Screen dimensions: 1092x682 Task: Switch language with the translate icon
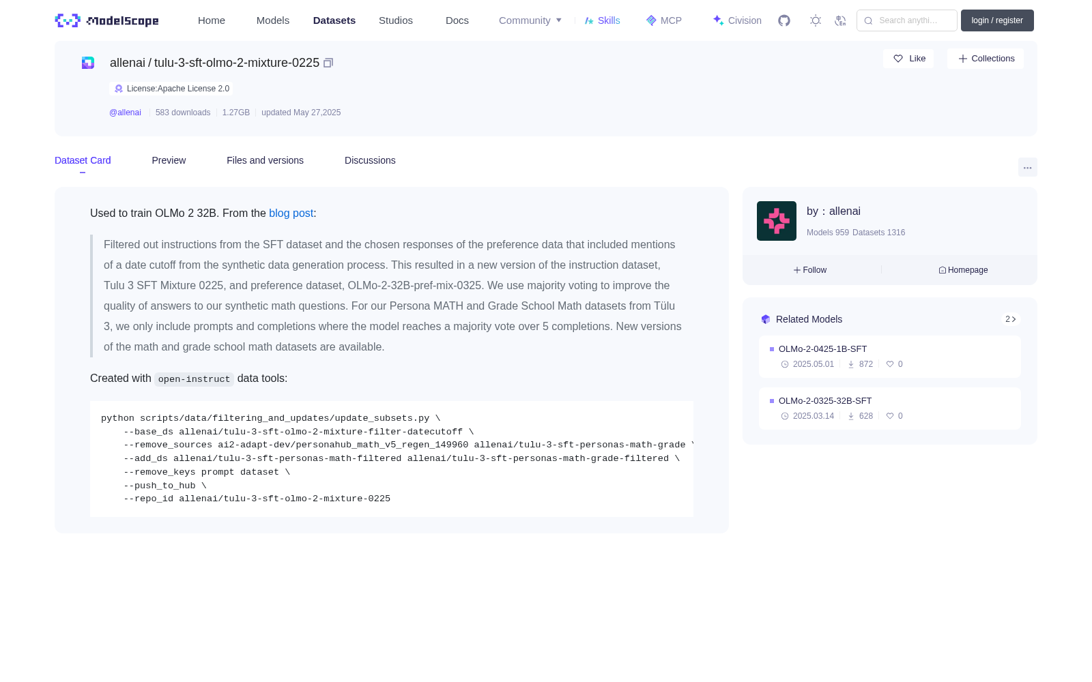click(840, 20)
